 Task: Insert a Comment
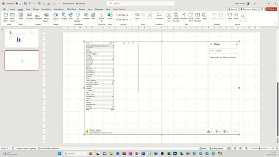pos(159,16)
